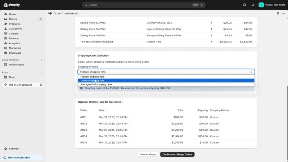Click the Settings gear icon
288x162 pixels.
click(5, 149)
